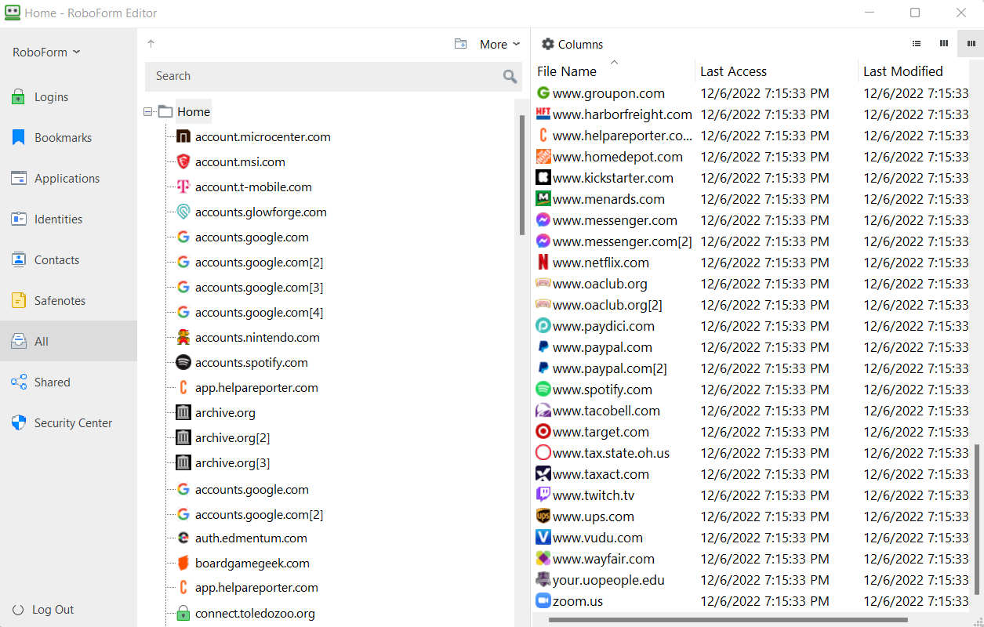
Task: Click the Netflix icon in file list
Action: tap(543, 263)
